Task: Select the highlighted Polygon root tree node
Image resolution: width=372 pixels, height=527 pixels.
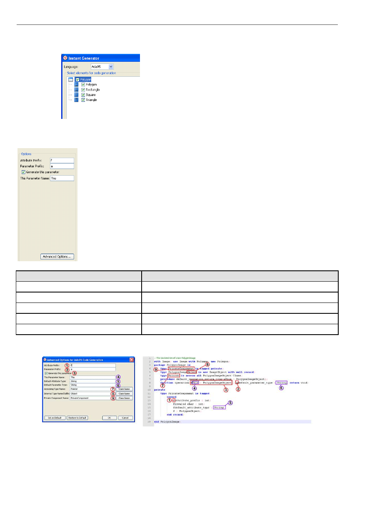Action: pyautogui.click(x=86, y=79)
